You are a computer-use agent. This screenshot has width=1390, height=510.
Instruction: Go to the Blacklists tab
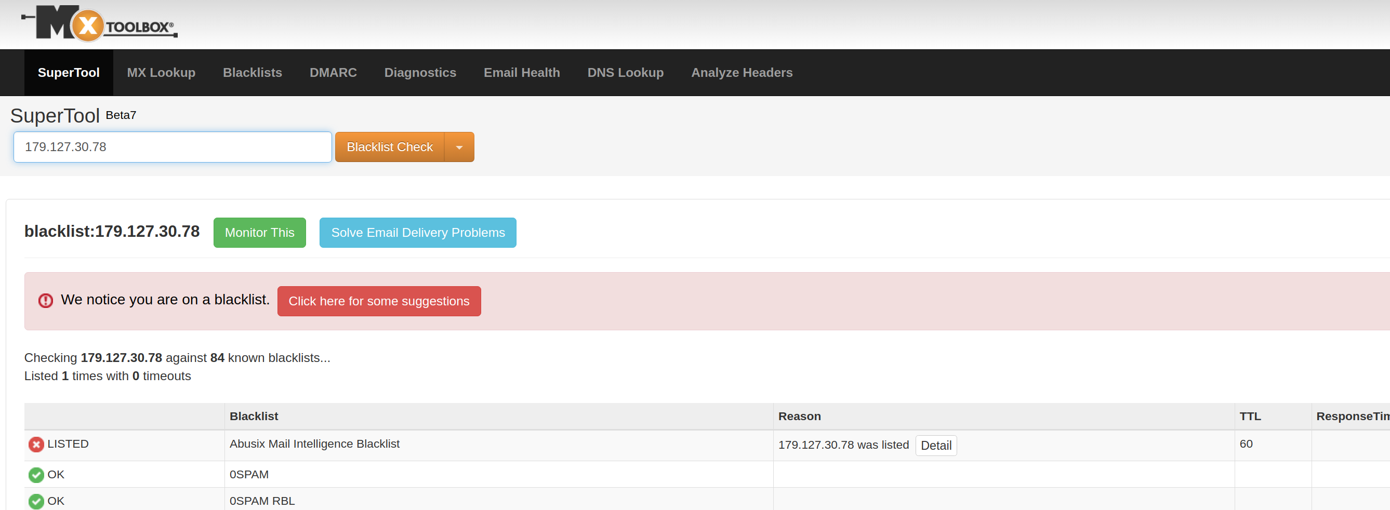253,73
